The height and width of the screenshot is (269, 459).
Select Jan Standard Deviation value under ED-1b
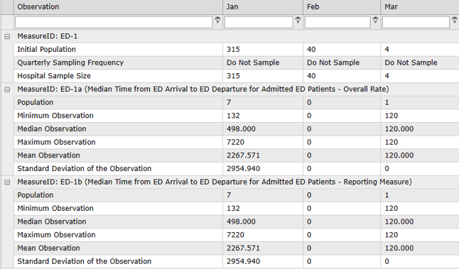point(243,261)
